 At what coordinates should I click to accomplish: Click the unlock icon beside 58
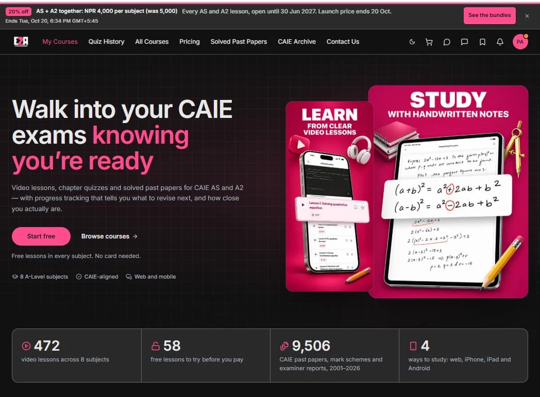pos(156,346)
